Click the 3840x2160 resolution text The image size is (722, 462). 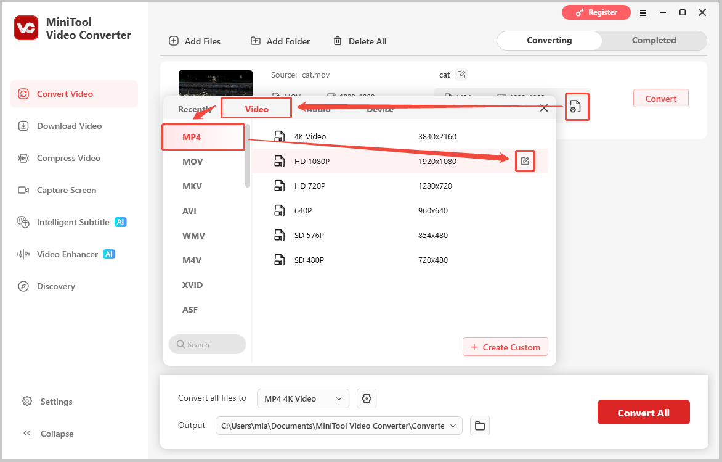point(437,137)
